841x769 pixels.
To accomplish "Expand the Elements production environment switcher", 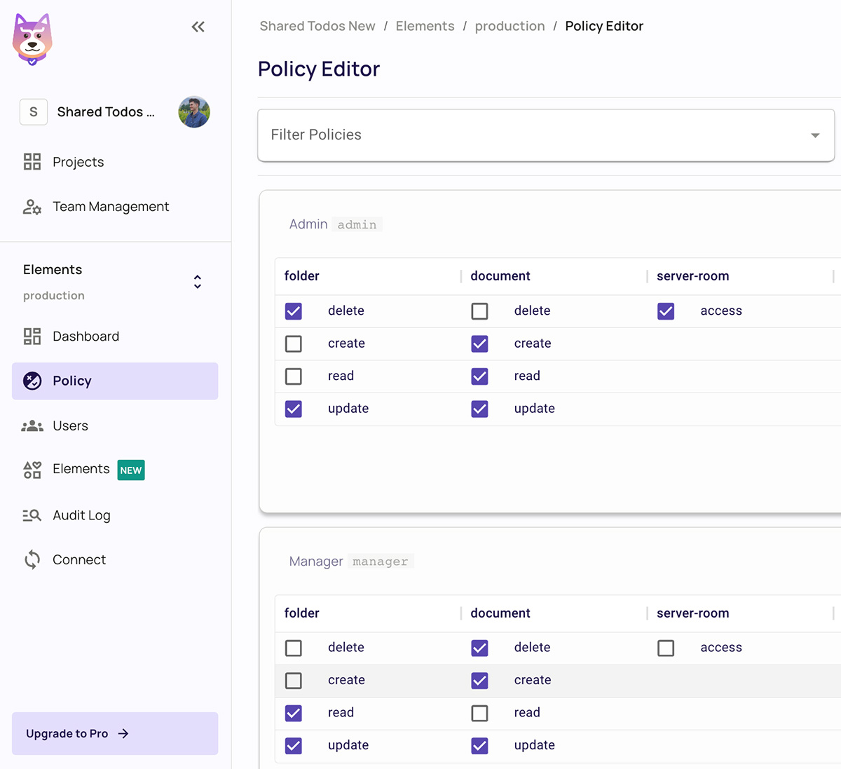I will 198,282.
